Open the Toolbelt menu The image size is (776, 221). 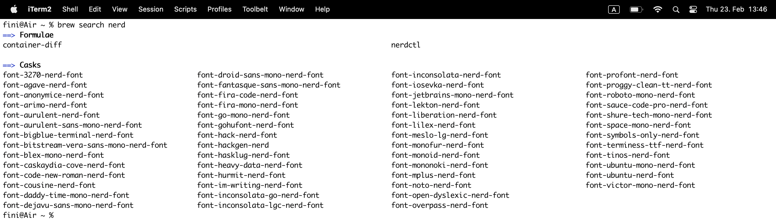pos(255,9)
